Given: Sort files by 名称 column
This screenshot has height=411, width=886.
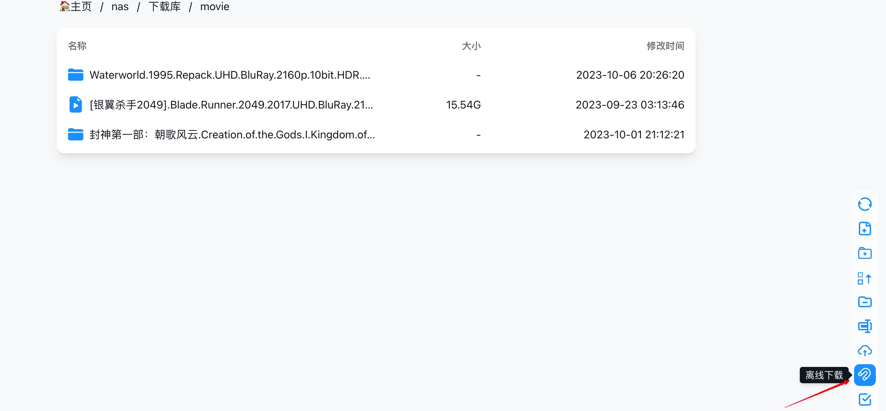Looking at the screenshot, I should (77, 46).
